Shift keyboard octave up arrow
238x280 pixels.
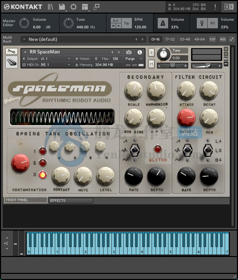click(7, 238)
